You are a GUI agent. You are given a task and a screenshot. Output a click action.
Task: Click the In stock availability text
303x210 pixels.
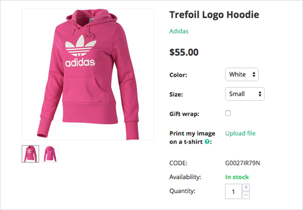tap(237, 177)
